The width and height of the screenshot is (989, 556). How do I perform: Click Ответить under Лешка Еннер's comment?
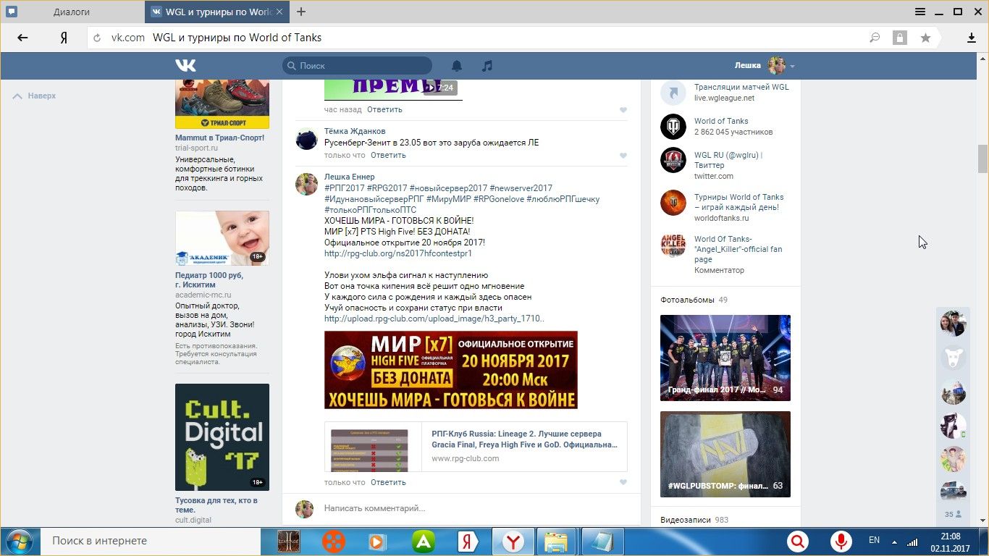coord(388,482)
